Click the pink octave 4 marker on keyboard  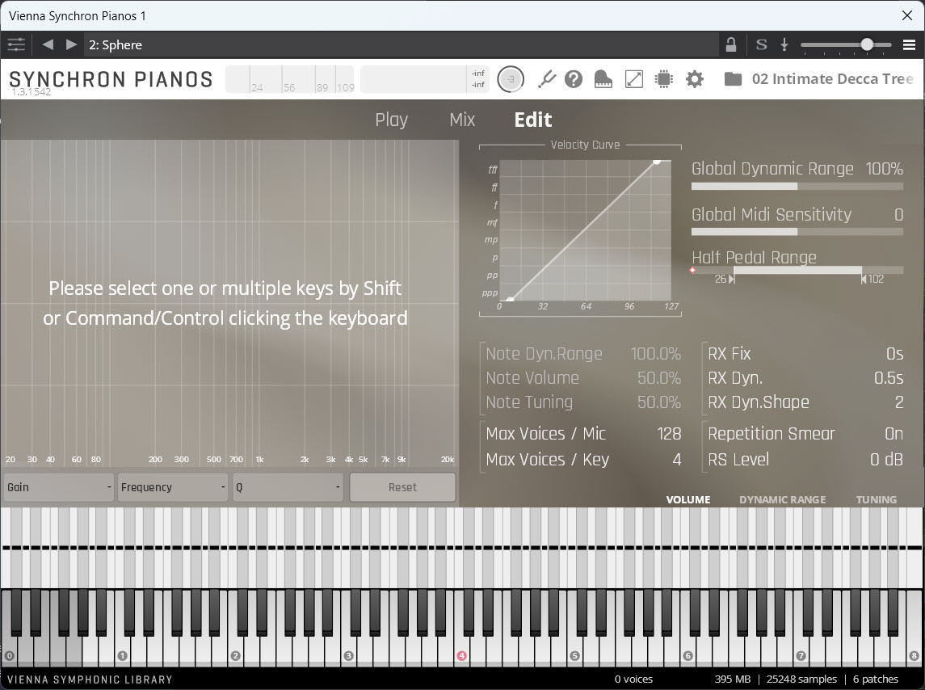[461, 656]
